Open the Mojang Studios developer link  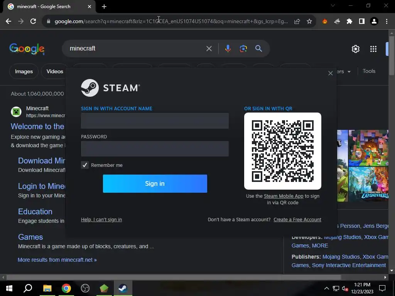[x=343, y=237]
